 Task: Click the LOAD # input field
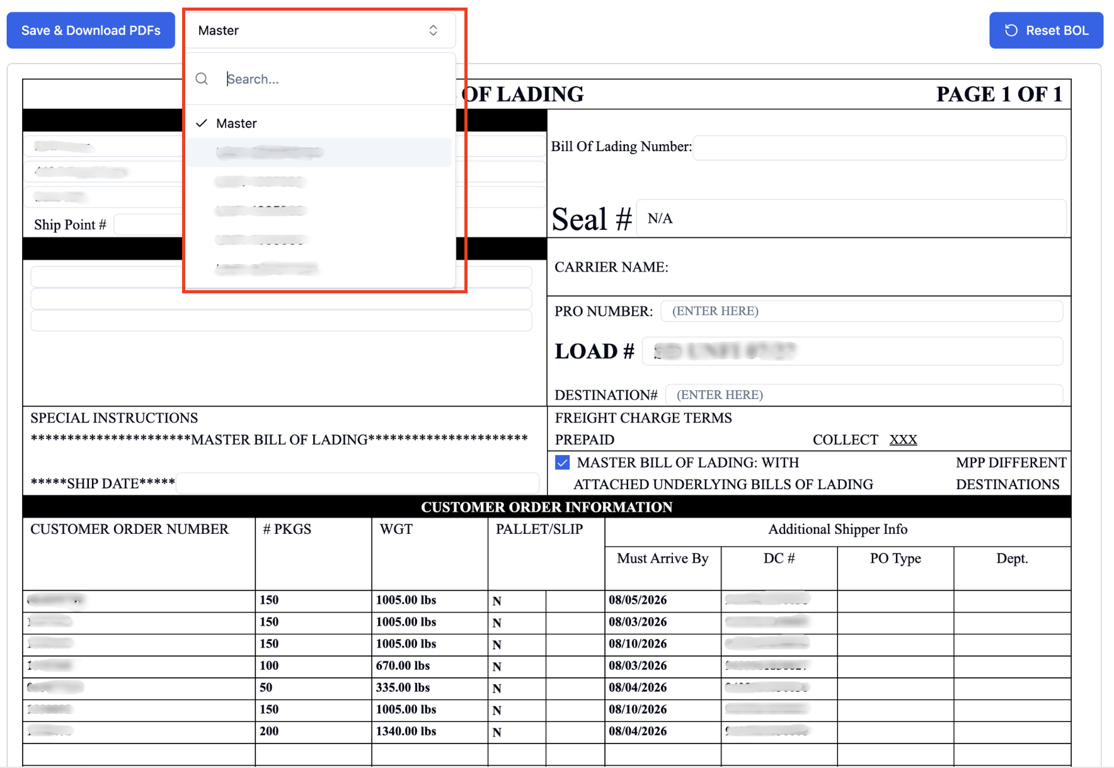click(853, 351)
